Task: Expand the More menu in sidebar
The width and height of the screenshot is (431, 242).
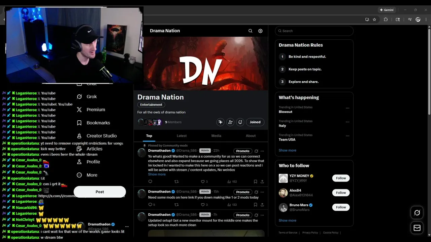Action: (88, 175)
